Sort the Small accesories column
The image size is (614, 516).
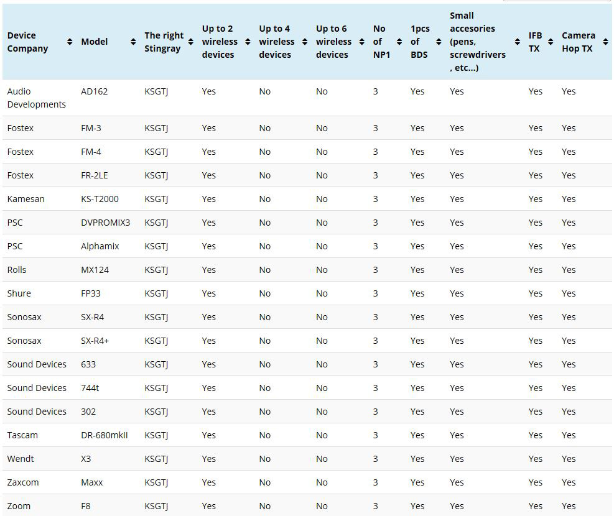point(518,42)
